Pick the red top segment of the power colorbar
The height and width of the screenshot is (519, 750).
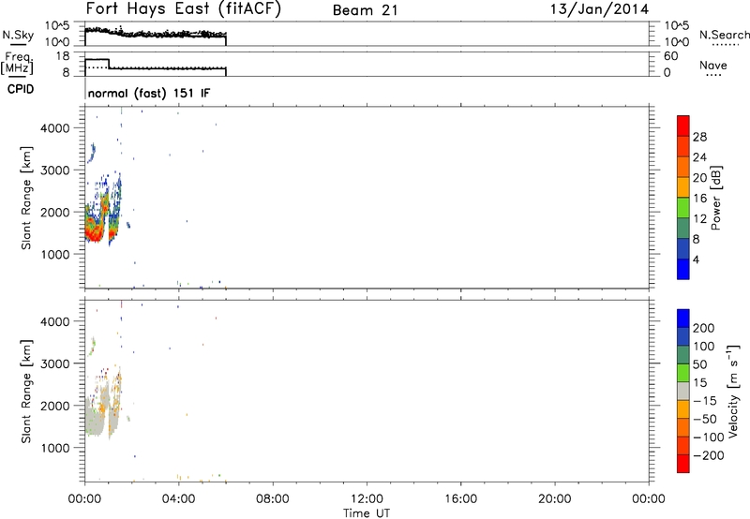point(683,126)
